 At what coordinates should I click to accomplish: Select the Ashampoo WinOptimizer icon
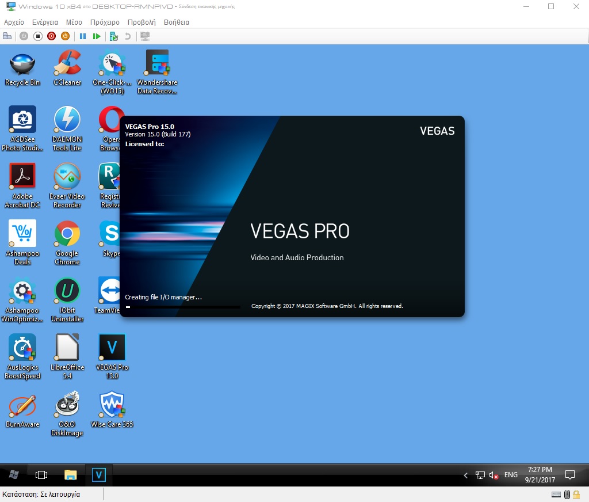point(22,300)
